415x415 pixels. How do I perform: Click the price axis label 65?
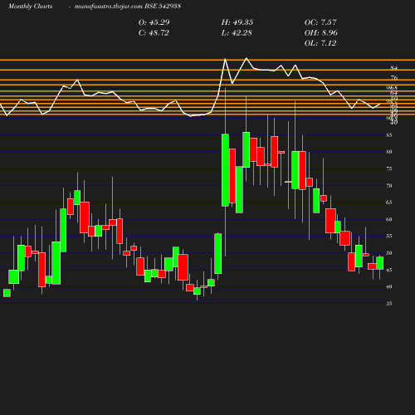(x=389, y=203)
